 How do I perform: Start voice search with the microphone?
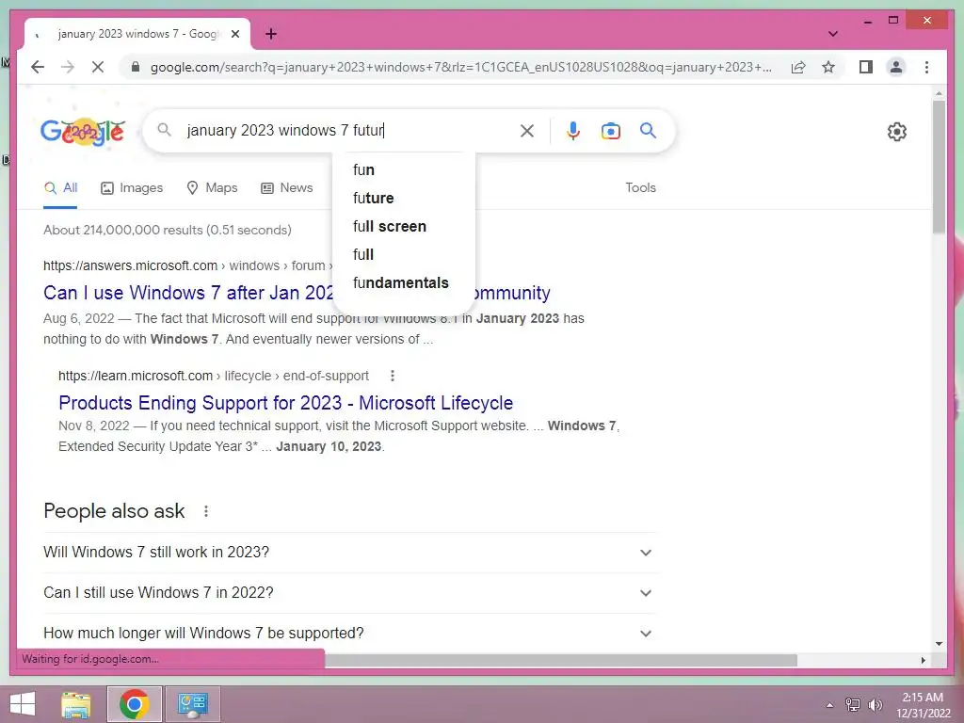coord(573,130)
